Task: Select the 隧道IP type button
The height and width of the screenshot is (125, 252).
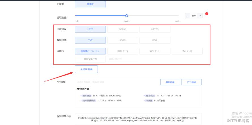Action: point(90,4)
